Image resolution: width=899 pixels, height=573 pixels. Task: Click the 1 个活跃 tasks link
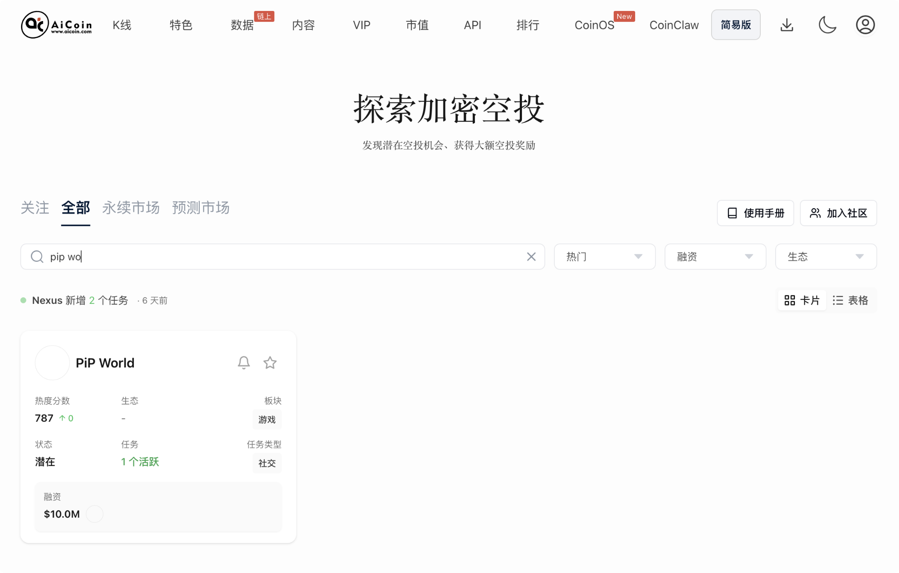(140, 462)
